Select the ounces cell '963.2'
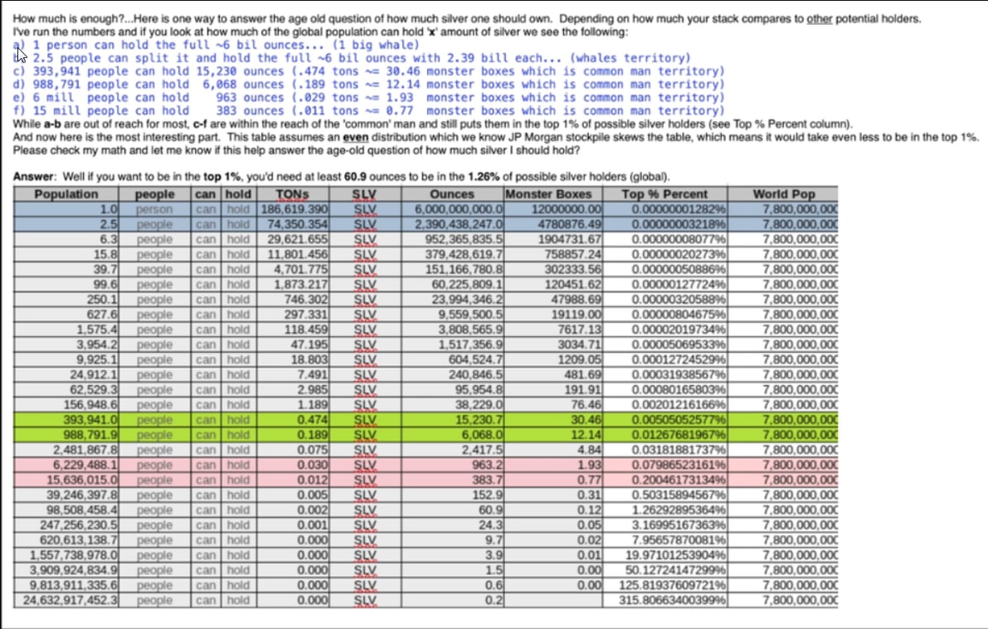Viewport: 988px width, 629px height. [x=452, y=466]
